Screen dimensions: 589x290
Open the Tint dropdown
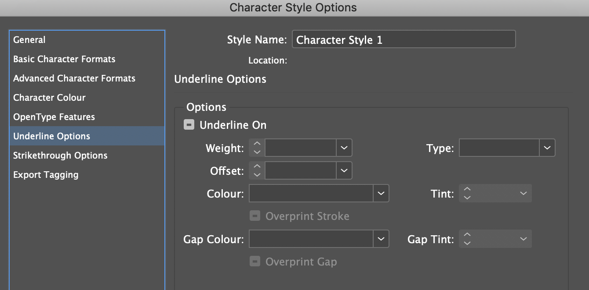[x=523, y=193]
